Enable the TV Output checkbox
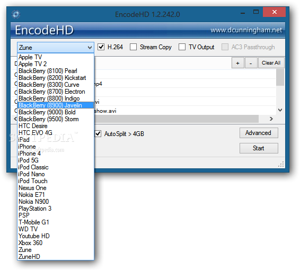 pos(182,47)
